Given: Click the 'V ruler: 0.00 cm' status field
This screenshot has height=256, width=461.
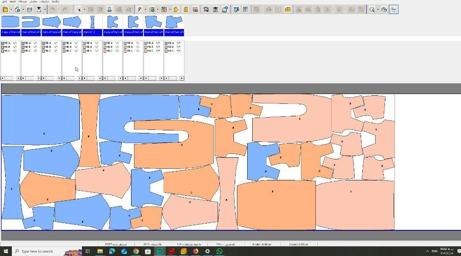Looking at the screenshot, I should (x=298, y=244).
